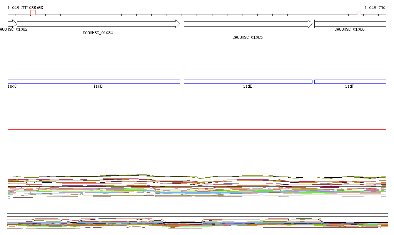Click the red square marker on the ruler
The height and width of the screenshot is (235, 394).
point(33,13)
